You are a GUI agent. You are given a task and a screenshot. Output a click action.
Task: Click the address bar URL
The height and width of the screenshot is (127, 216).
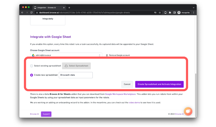[84, 12]
